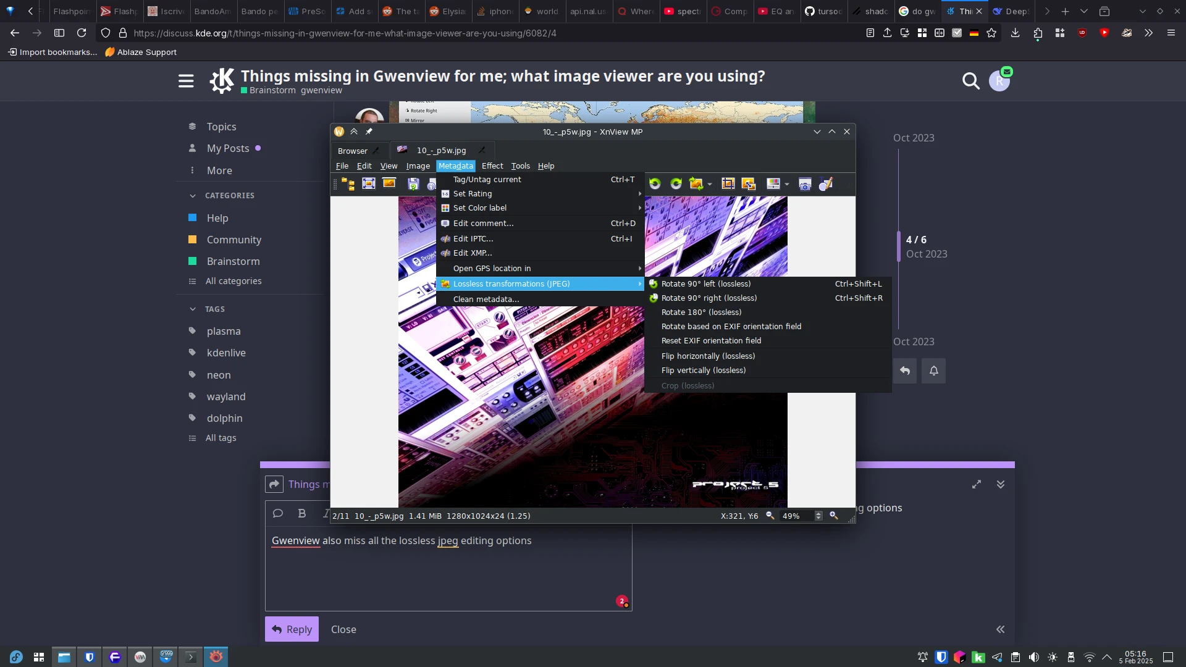Click All categories link
The width and height of the screenshot is (1186, 667).
233,281
